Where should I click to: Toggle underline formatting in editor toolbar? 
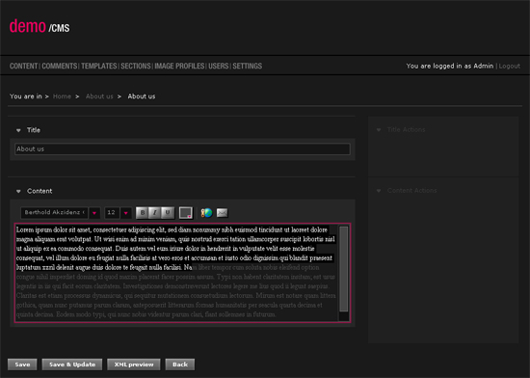168,213
